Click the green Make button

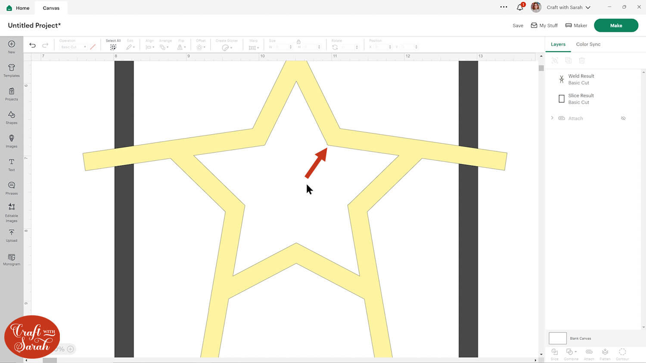pyautogui.click(x=616, y=25)
